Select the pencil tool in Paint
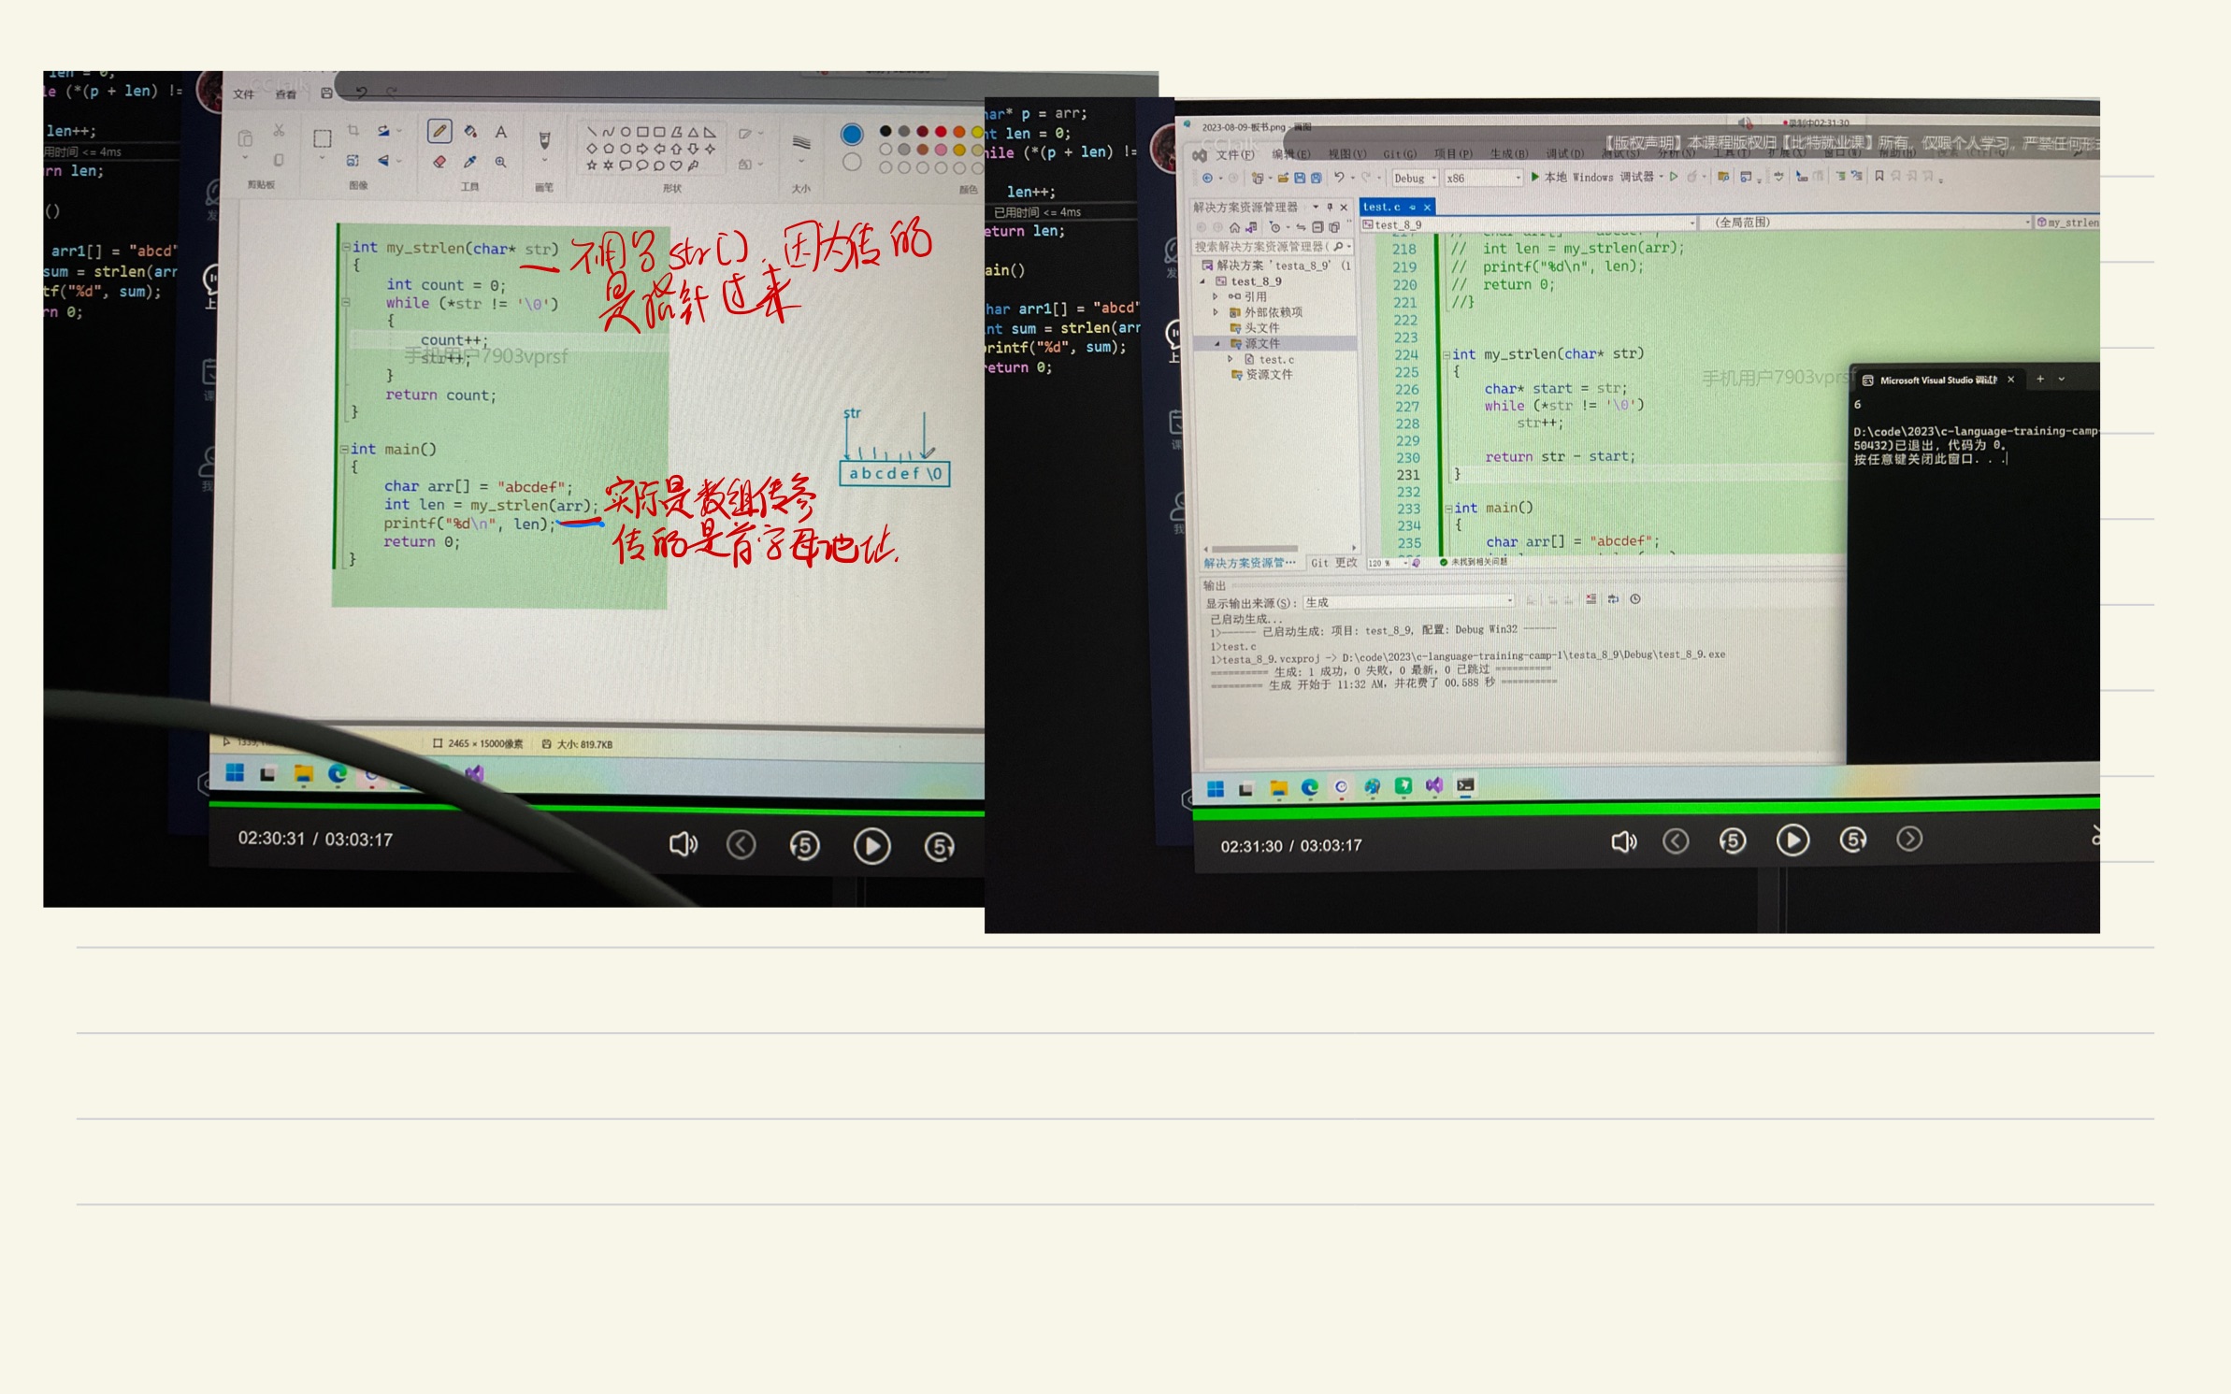2231x1394 pixels. [x=439, y=132]
